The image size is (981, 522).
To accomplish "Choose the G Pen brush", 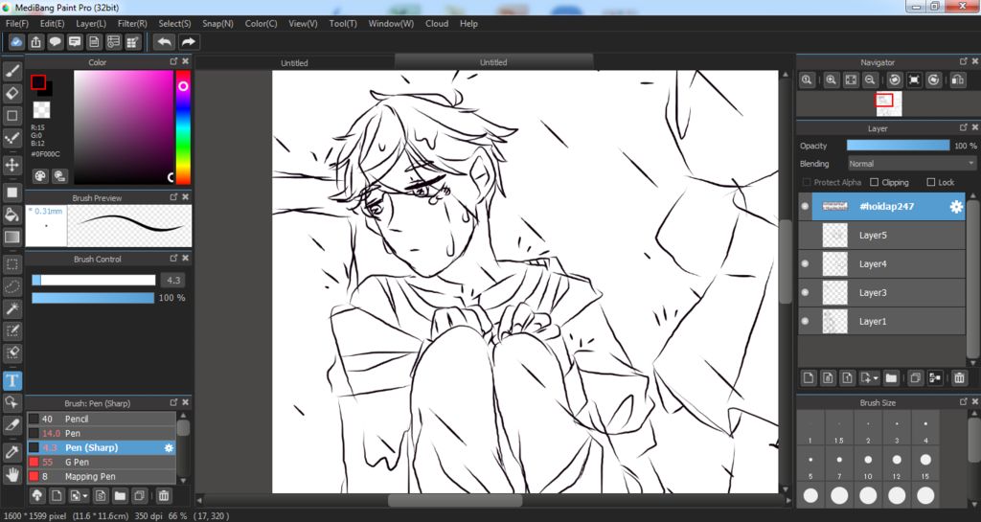I will click(102, 462).
